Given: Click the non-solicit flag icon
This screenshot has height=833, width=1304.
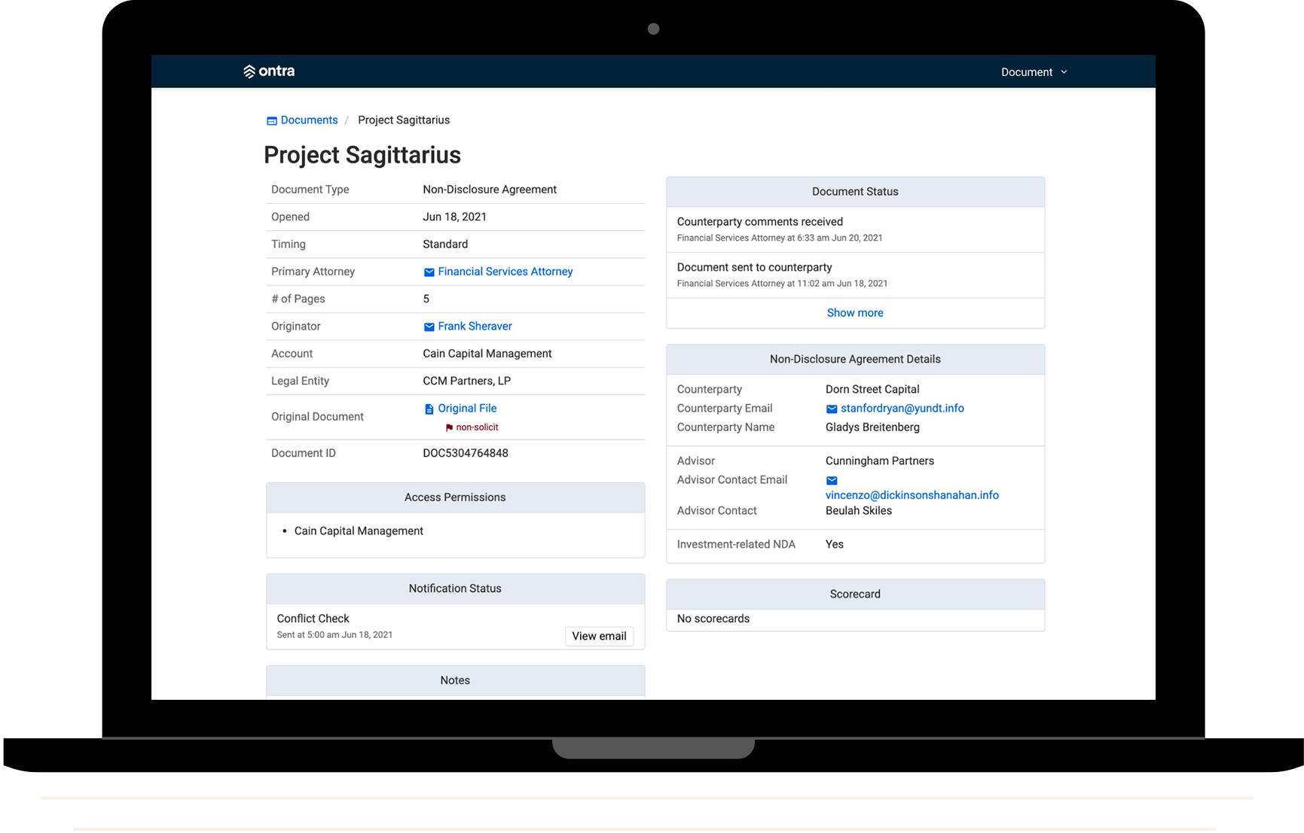Looking at the screenshot, I should (449, 427).
